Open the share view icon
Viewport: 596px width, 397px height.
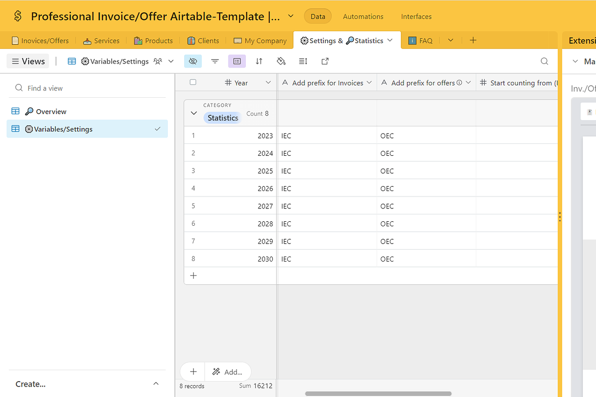click(325, 61)
